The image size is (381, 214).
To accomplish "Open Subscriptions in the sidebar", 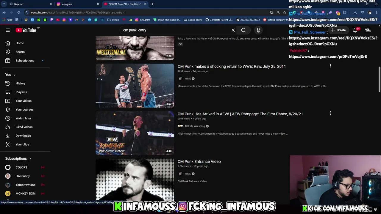I will [x=25, y=61].
